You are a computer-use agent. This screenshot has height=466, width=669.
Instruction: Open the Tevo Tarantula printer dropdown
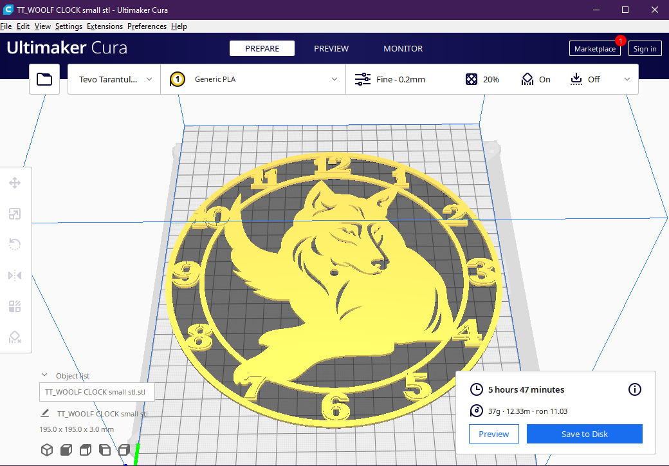tap(113, 79)
